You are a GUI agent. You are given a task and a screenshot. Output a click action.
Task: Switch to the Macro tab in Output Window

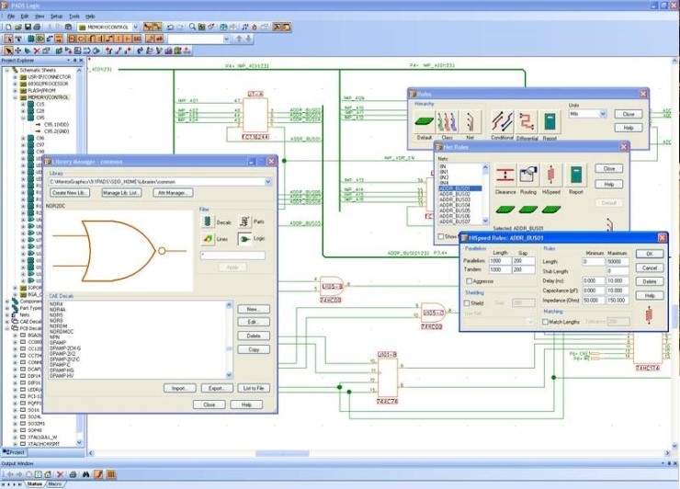coord(55,483)
